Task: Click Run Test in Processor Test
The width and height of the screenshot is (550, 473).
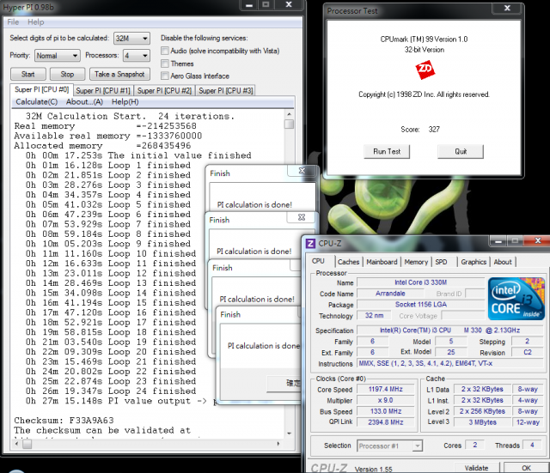Action: 387,151
